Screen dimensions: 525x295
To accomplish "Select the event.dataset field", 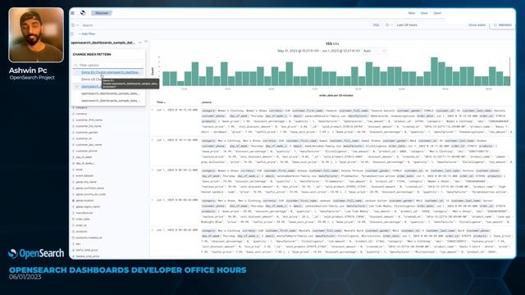I will click(84, 175).
